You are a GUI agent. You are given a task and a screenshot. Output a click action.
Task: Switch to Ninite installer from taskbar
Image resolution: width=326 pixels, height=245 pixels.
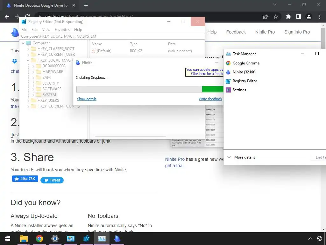point(117,239)
